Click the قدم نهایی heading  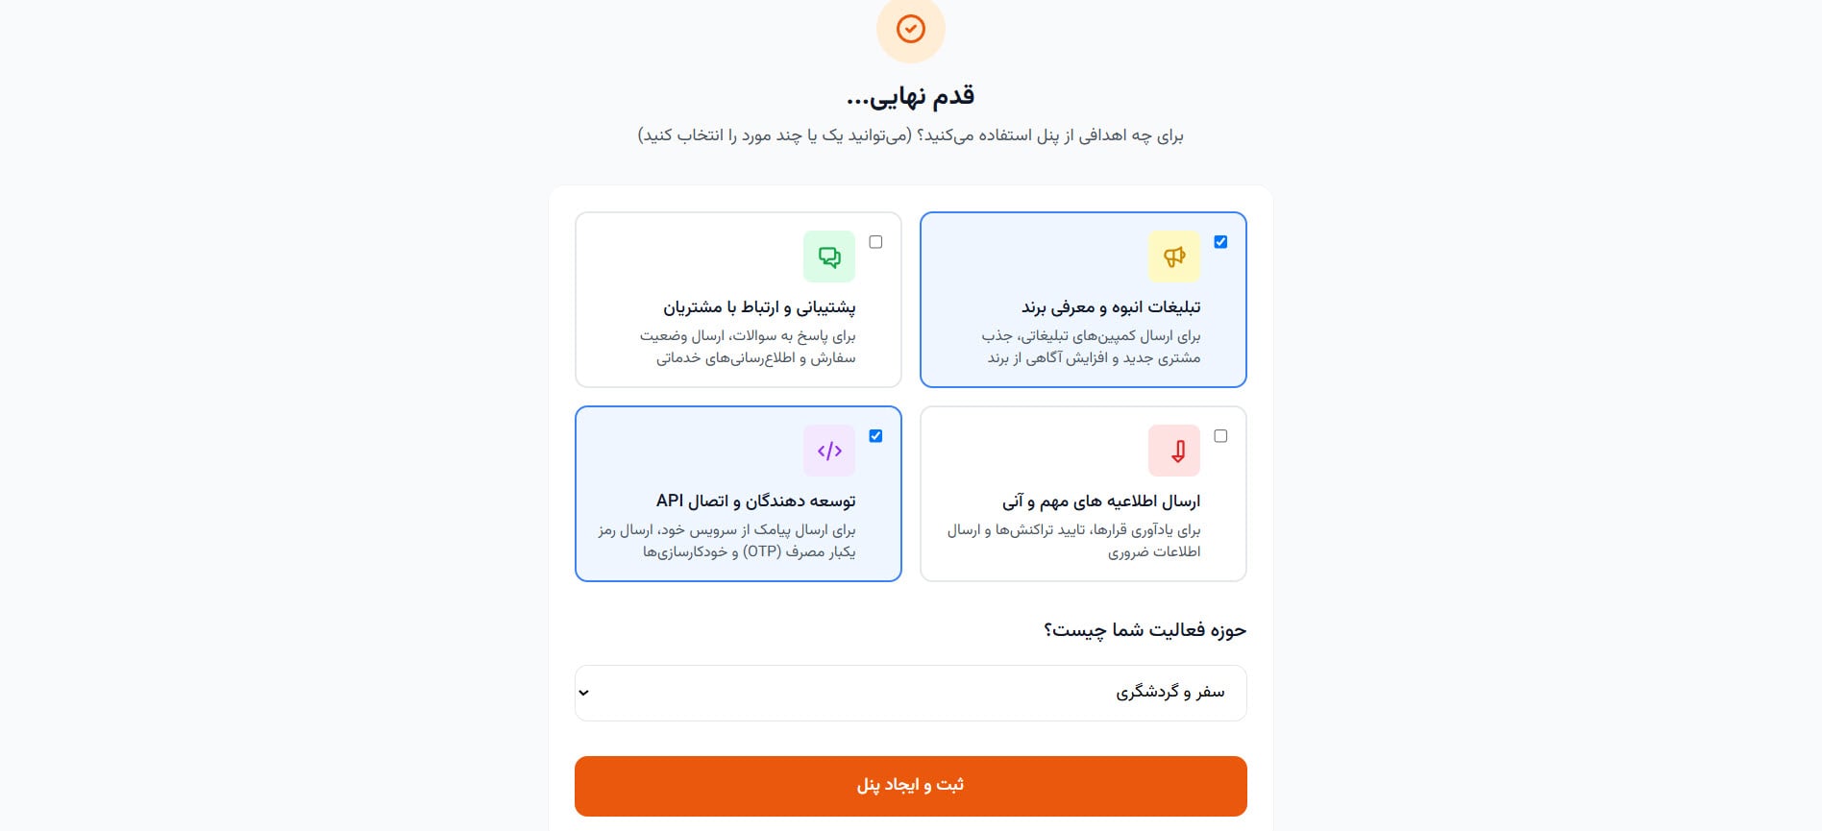(910, 96)
